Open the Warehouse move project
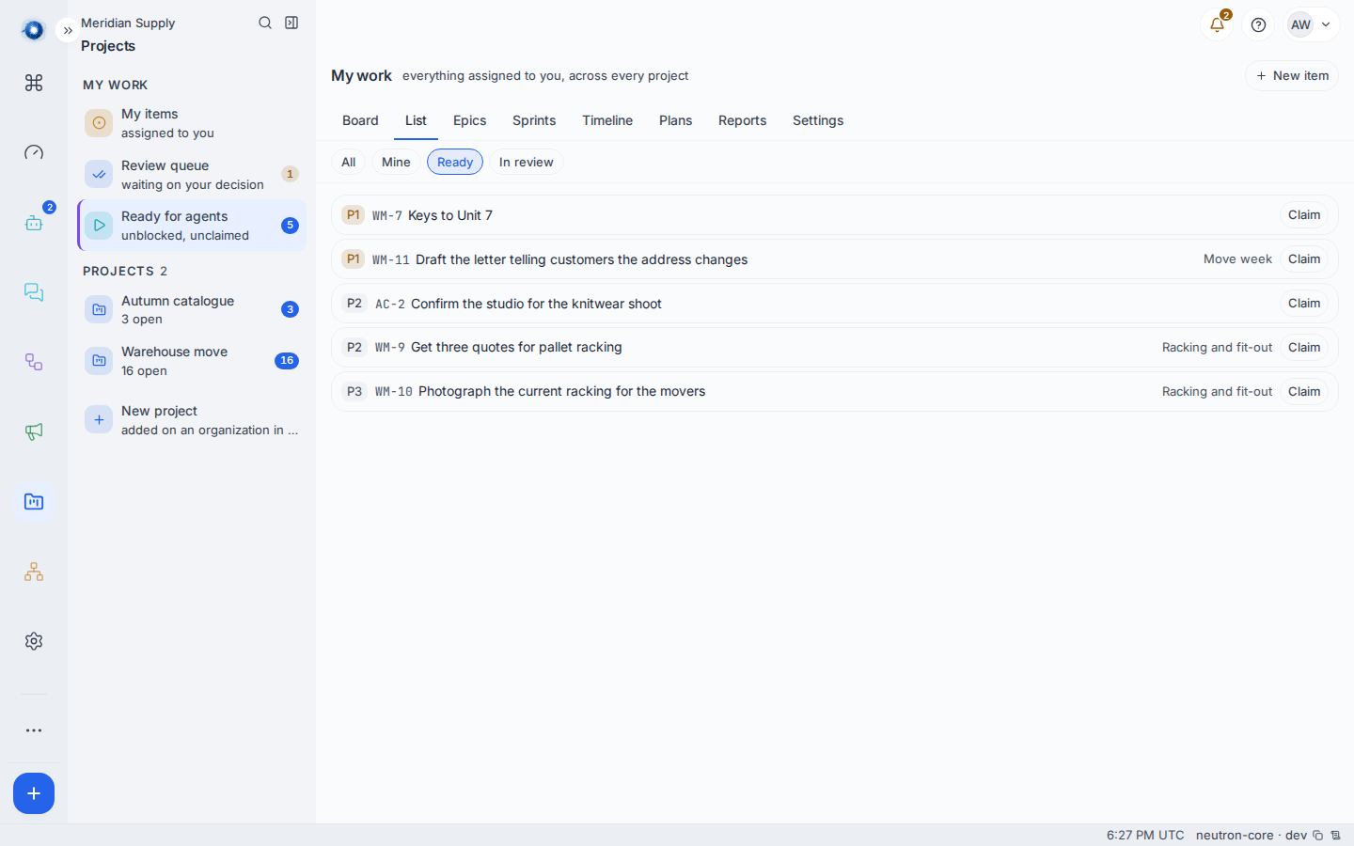Screen dimensions: 1354x846 [192, 361]
